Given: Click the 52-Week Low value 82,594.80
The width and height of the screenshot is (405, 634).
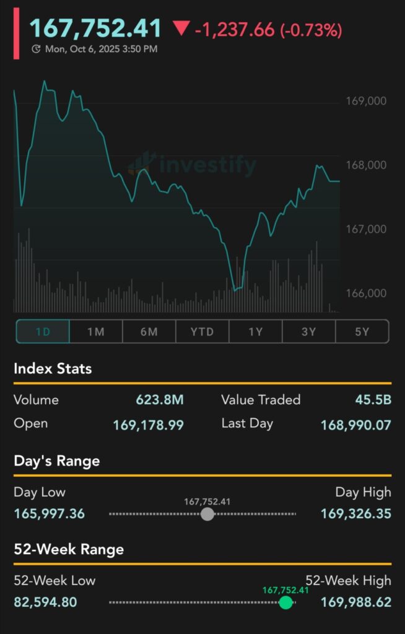Looking at the screenshot, I should pos(46,602).
